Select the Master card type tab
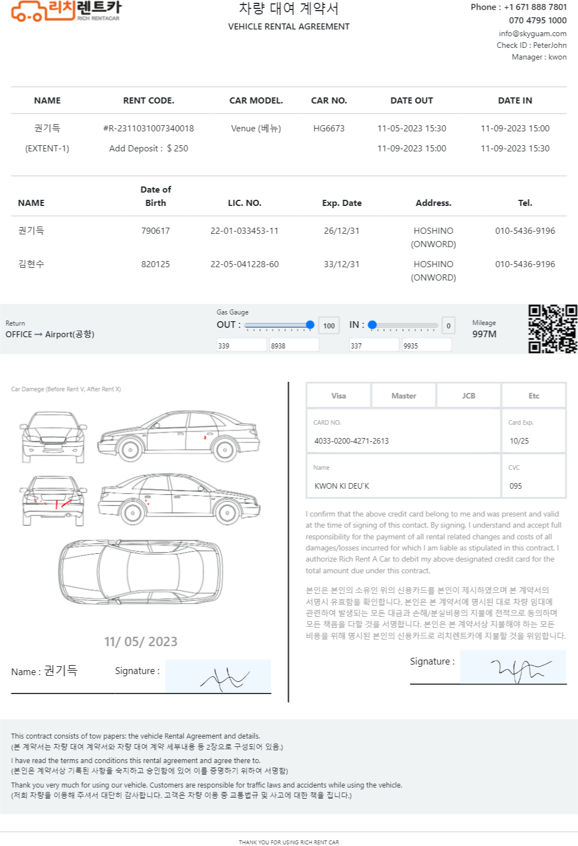This screenshot has height=846, width=578. click(x=403, y=396)
